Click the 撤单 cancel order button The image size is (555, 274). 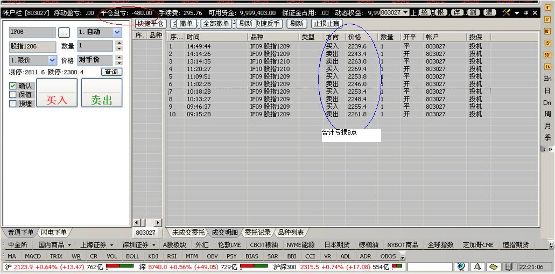186,24
